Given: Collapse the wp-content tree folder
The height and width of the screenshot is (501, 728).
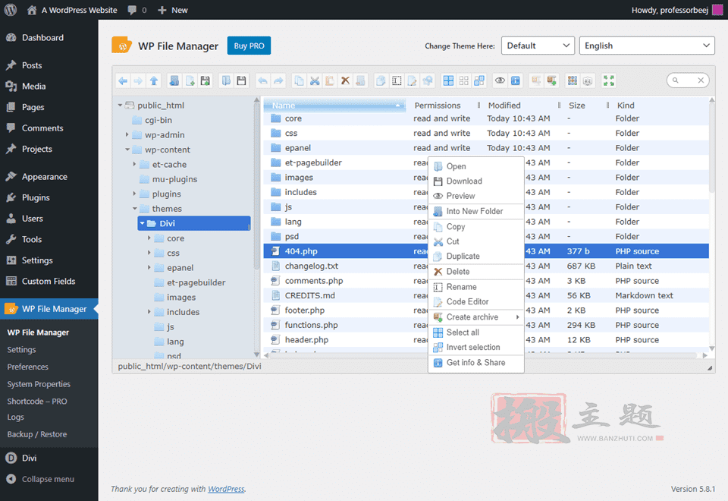Looking at the screenshot, I should point(127,150).
